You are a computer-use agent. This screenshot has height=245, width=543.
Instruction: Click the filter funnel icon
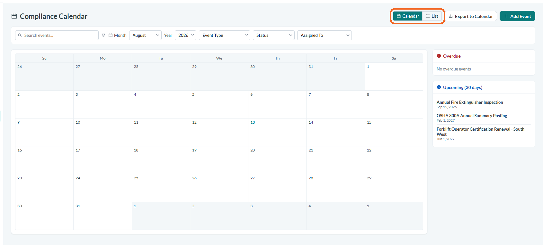[x=103, y=35]
